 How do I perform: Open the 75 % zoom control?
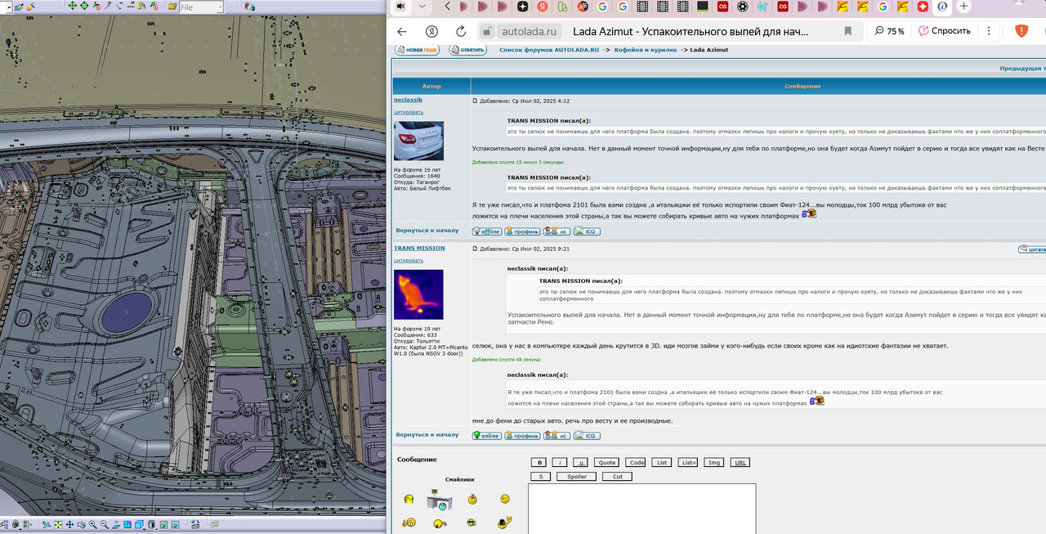889,31
